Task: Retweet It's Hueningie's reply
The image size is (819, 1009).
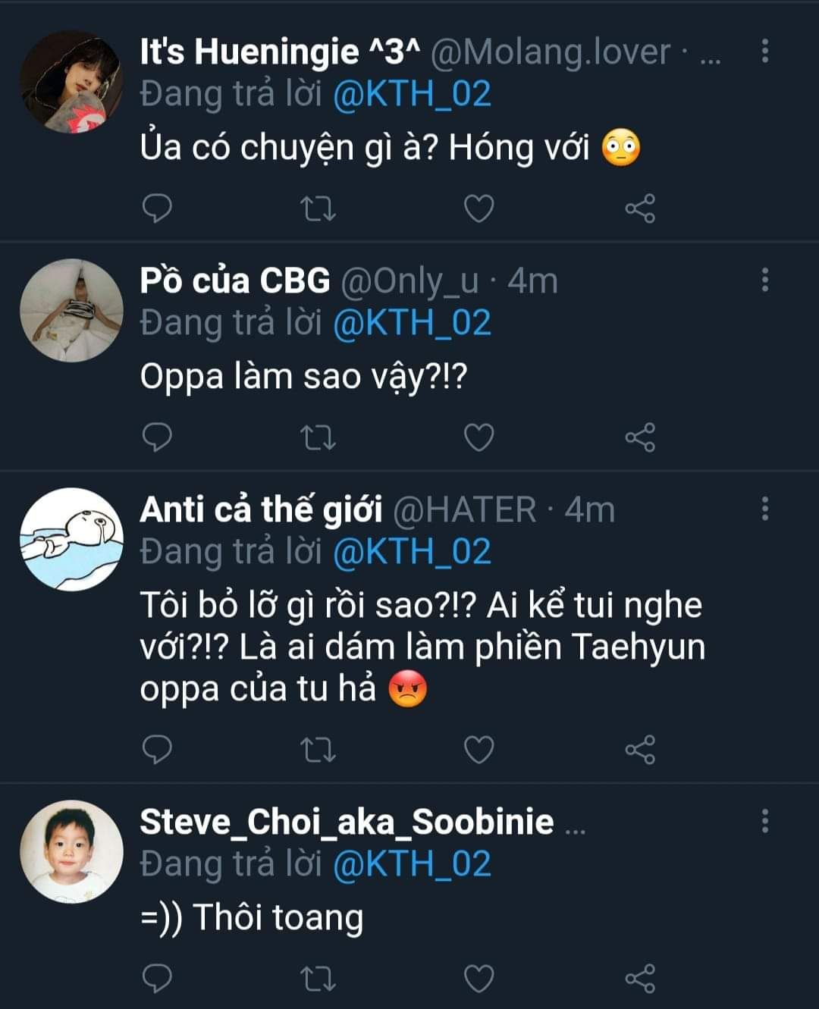Action: 318,208
